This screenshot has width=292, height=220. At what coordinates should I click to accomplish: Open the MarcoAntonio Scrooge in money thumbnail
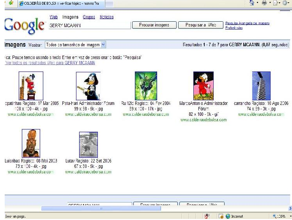pos(204,86)
